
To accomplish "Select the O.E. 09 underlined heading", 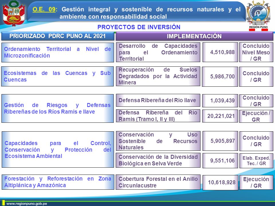I will pyautogui.click(x=44, y=9).
